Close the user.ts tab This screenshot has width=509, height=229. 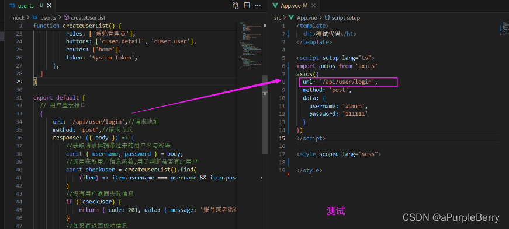(x=49, y=5)
